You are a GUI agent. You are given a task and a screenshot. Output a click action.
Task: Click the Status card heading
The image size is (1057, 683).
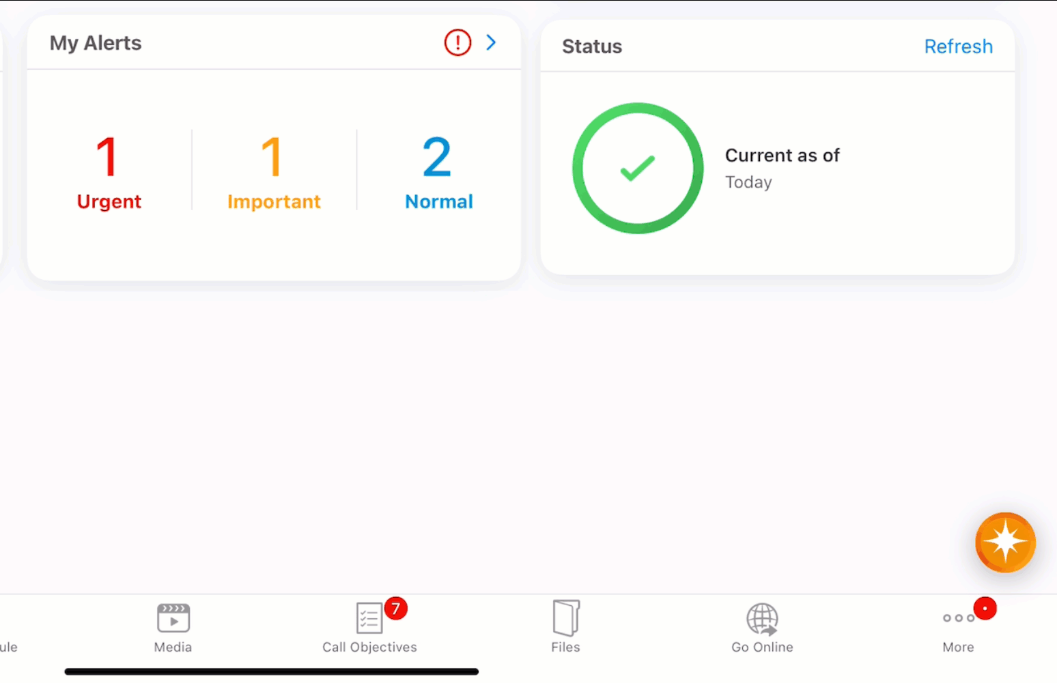(x=592, y=46)
